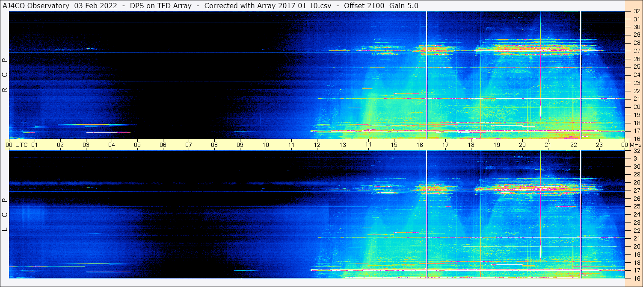Pick the 17 MHz tick of RCP panel
Image resolution: width=643 pixels, height=287 pixels.
636,131
